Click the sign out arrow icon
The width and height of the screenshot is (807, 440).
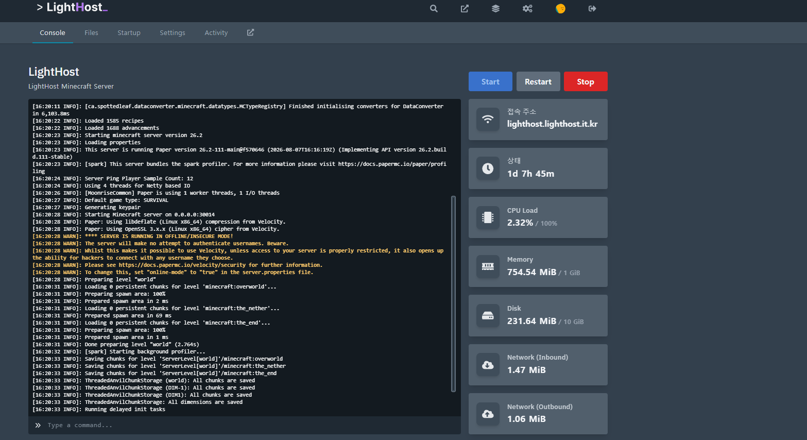[x=592, y=8]
